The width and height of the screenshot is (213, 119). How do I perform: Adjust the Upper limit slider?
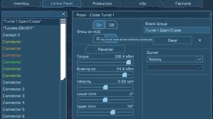coord(105,112)
